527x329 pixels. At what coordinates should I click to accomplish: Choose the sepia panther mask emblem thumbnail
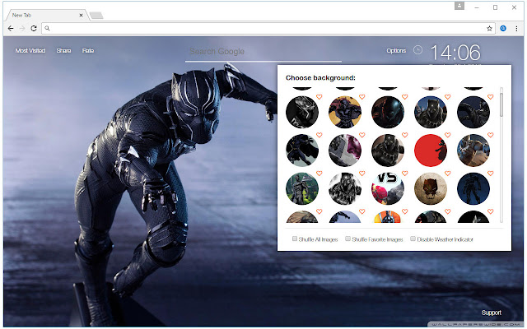coord(431,188)
